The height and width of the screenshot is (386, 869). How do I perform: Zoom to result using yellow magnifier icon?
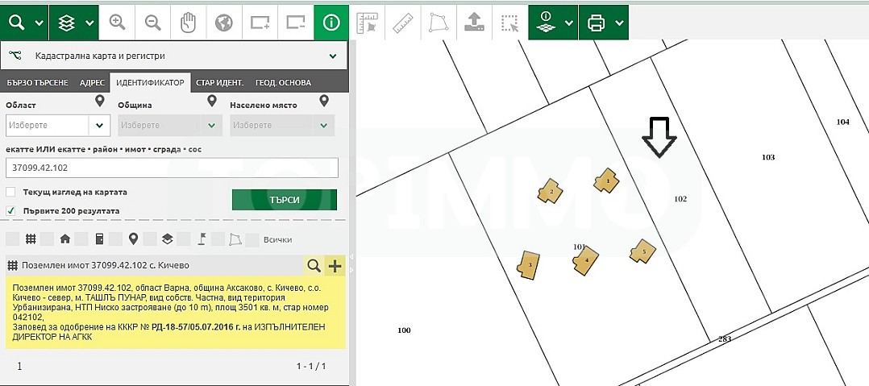coord(314,265)
